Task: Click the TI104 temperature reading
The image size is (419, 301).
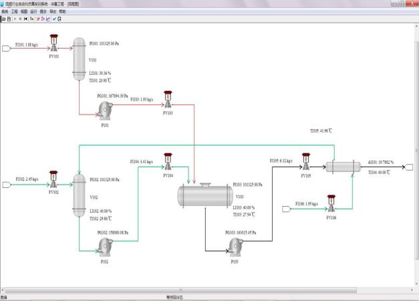Action: [x=379, y=173]
